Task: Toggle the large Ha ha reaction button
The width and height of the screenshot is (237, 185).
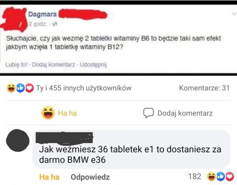Action: (59, 113)
